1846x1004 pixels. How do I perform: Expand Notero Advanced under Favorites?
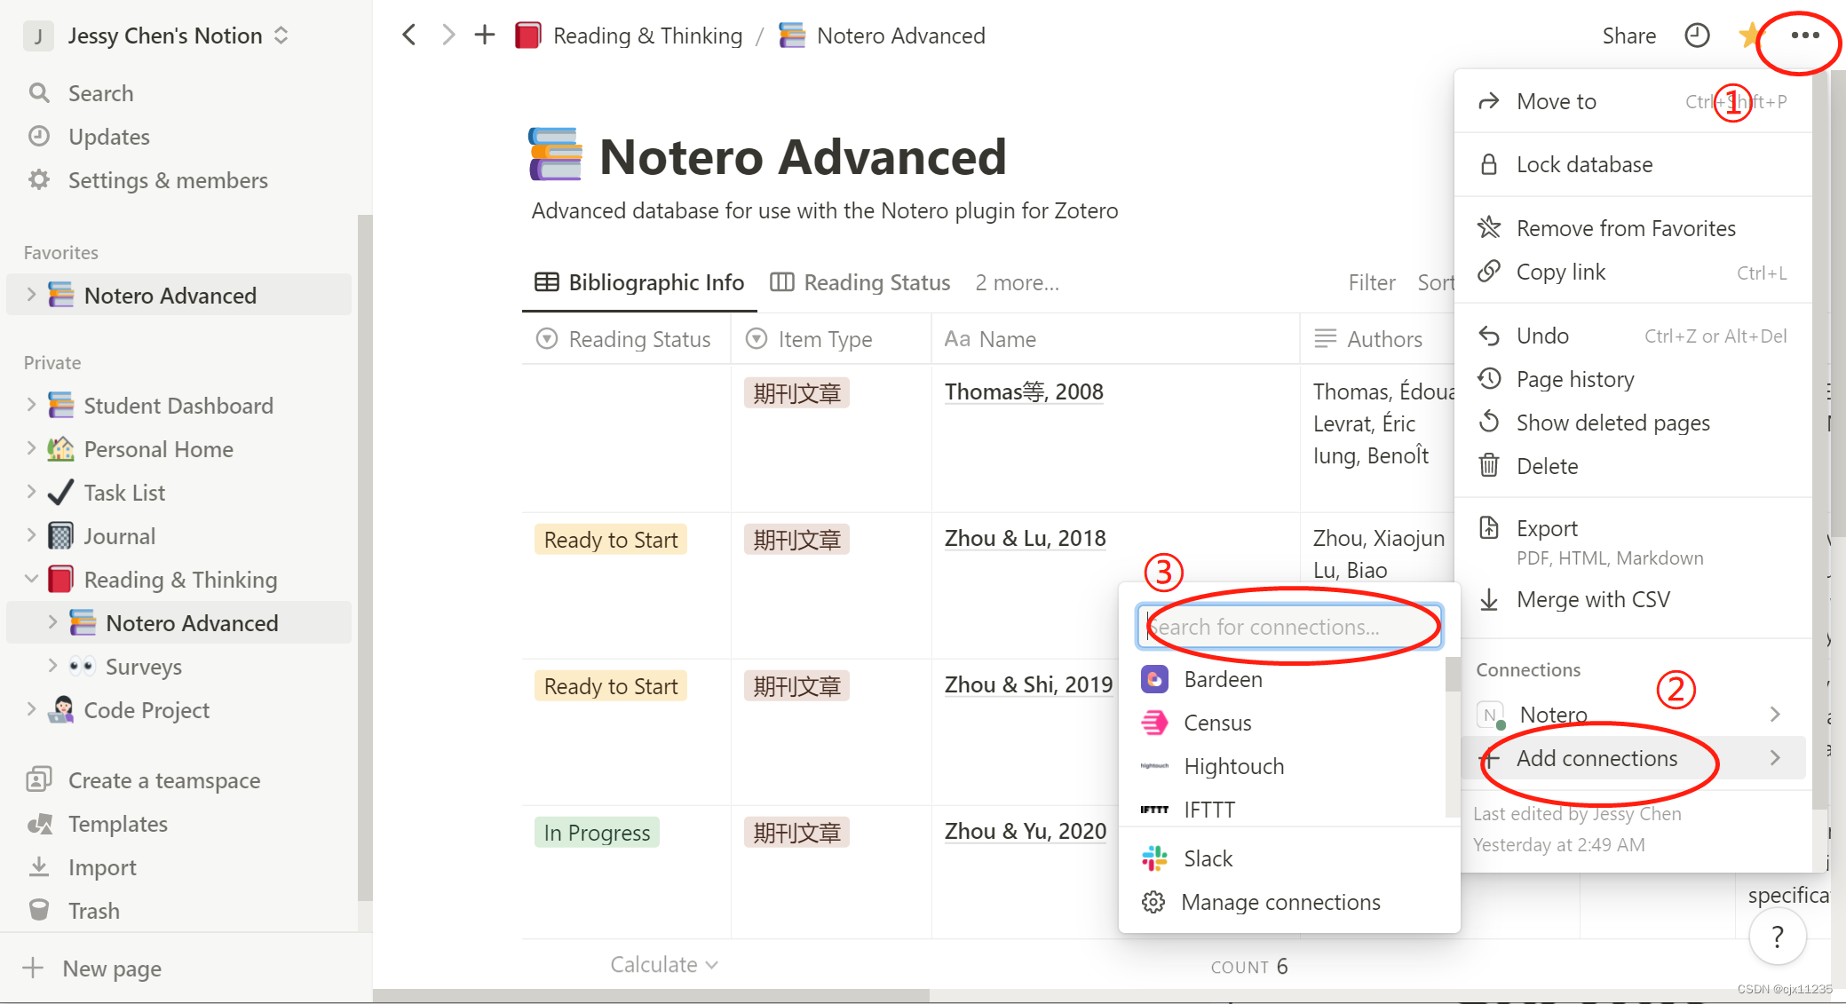click(32, 295)
